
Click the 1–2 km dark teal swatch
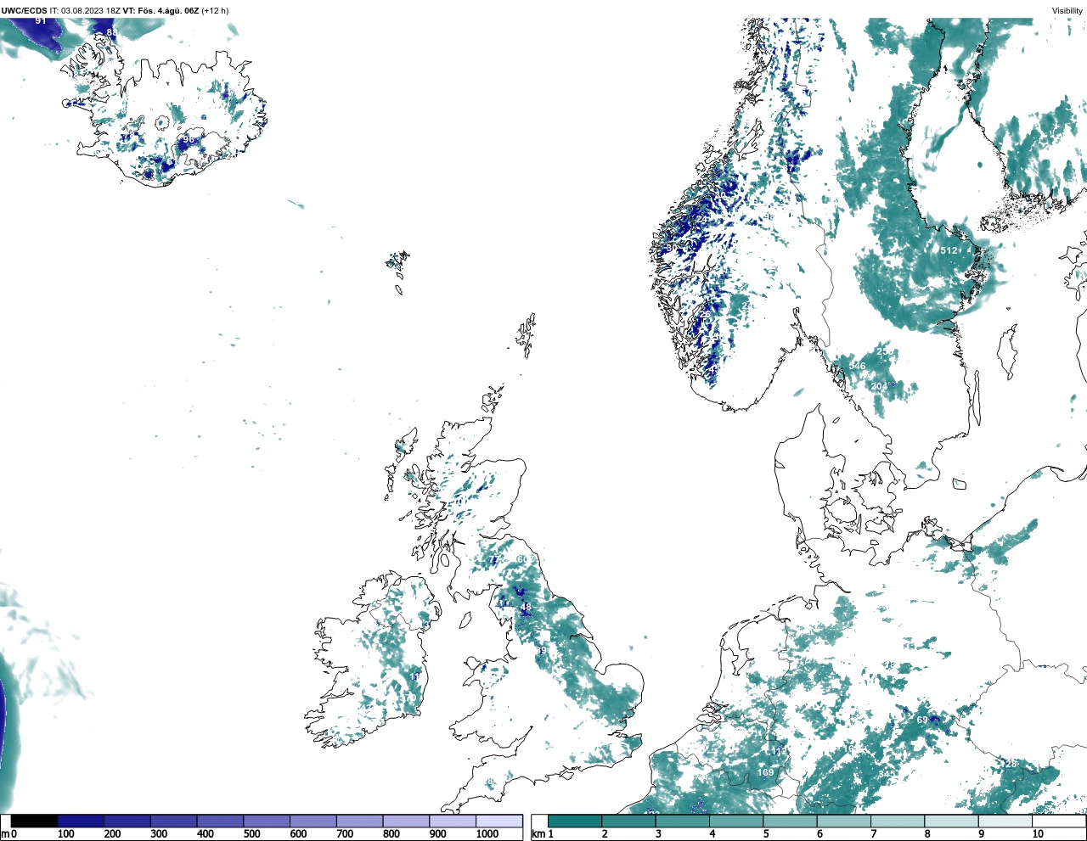pos(575,821)
